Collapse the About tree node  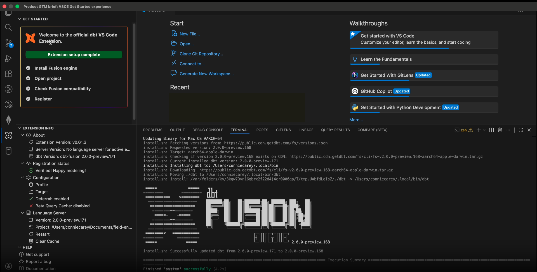point(22,135)
